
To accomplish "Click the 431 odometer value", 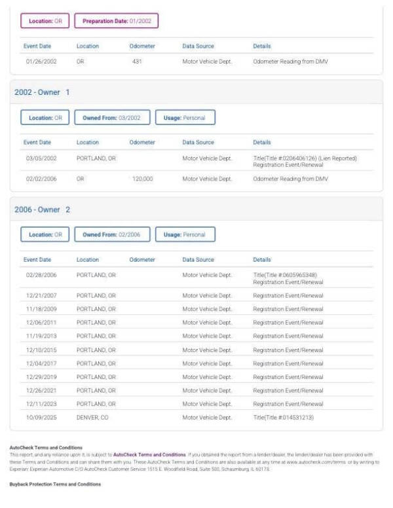I will (x=137, y=61).
